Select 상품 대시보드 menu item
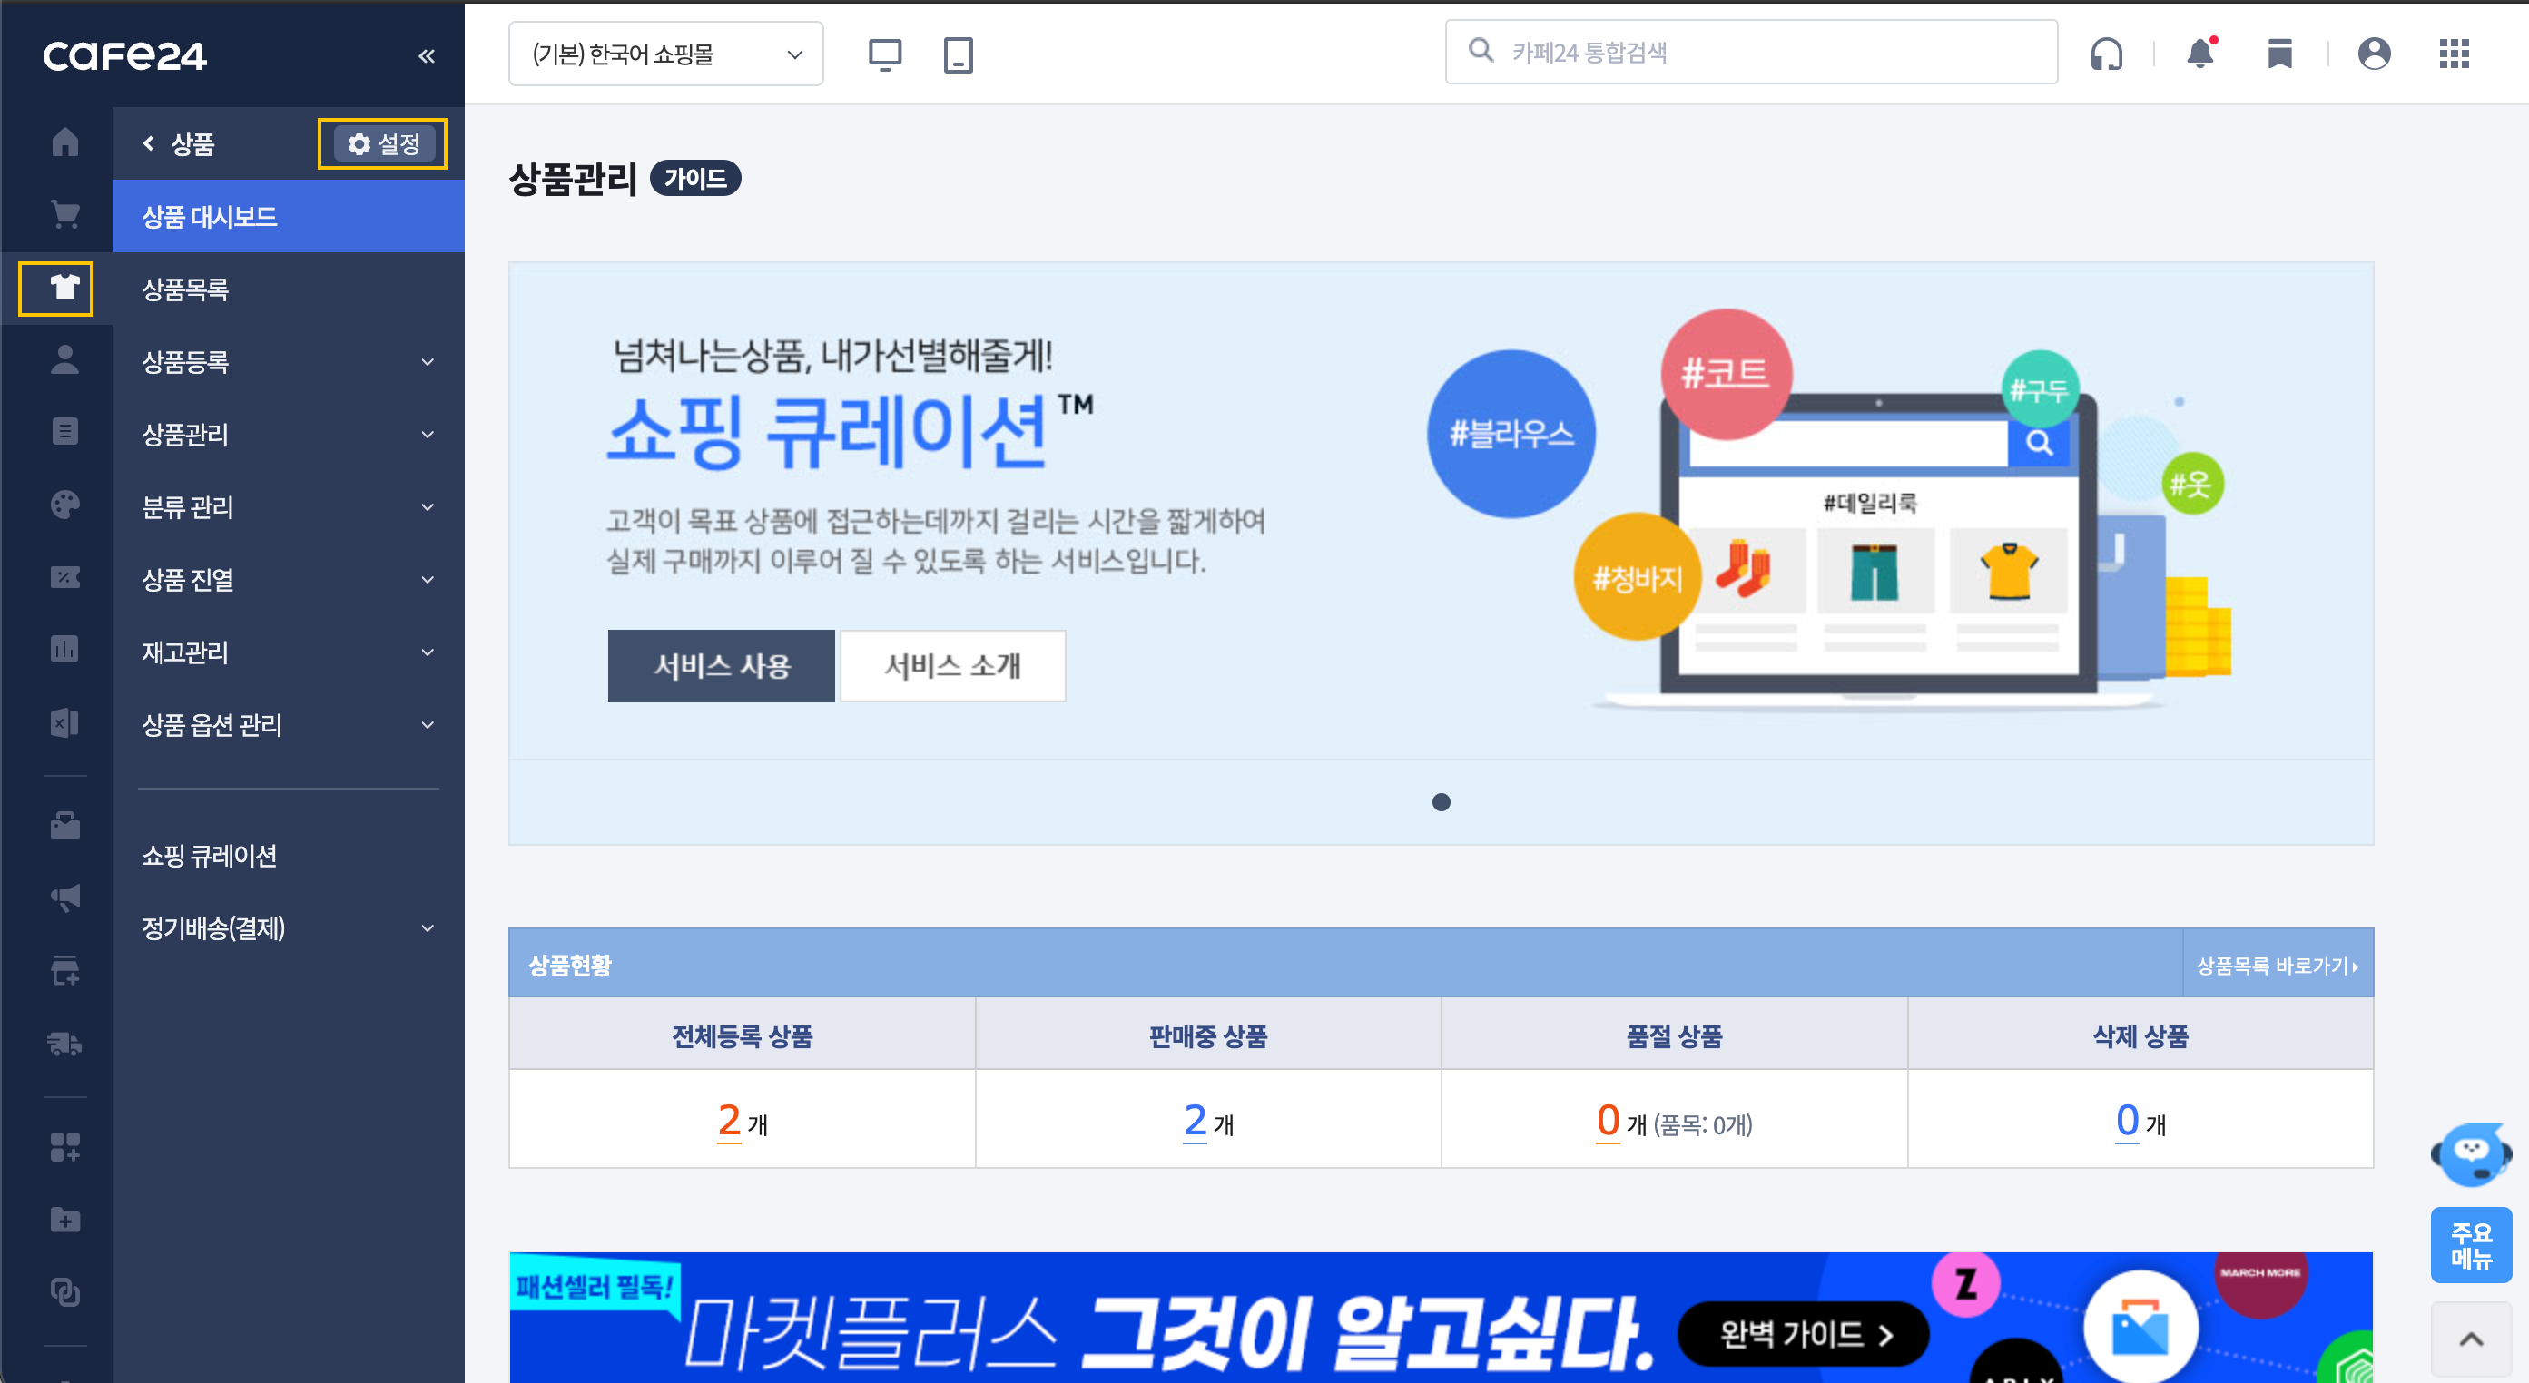 point(289,217)
